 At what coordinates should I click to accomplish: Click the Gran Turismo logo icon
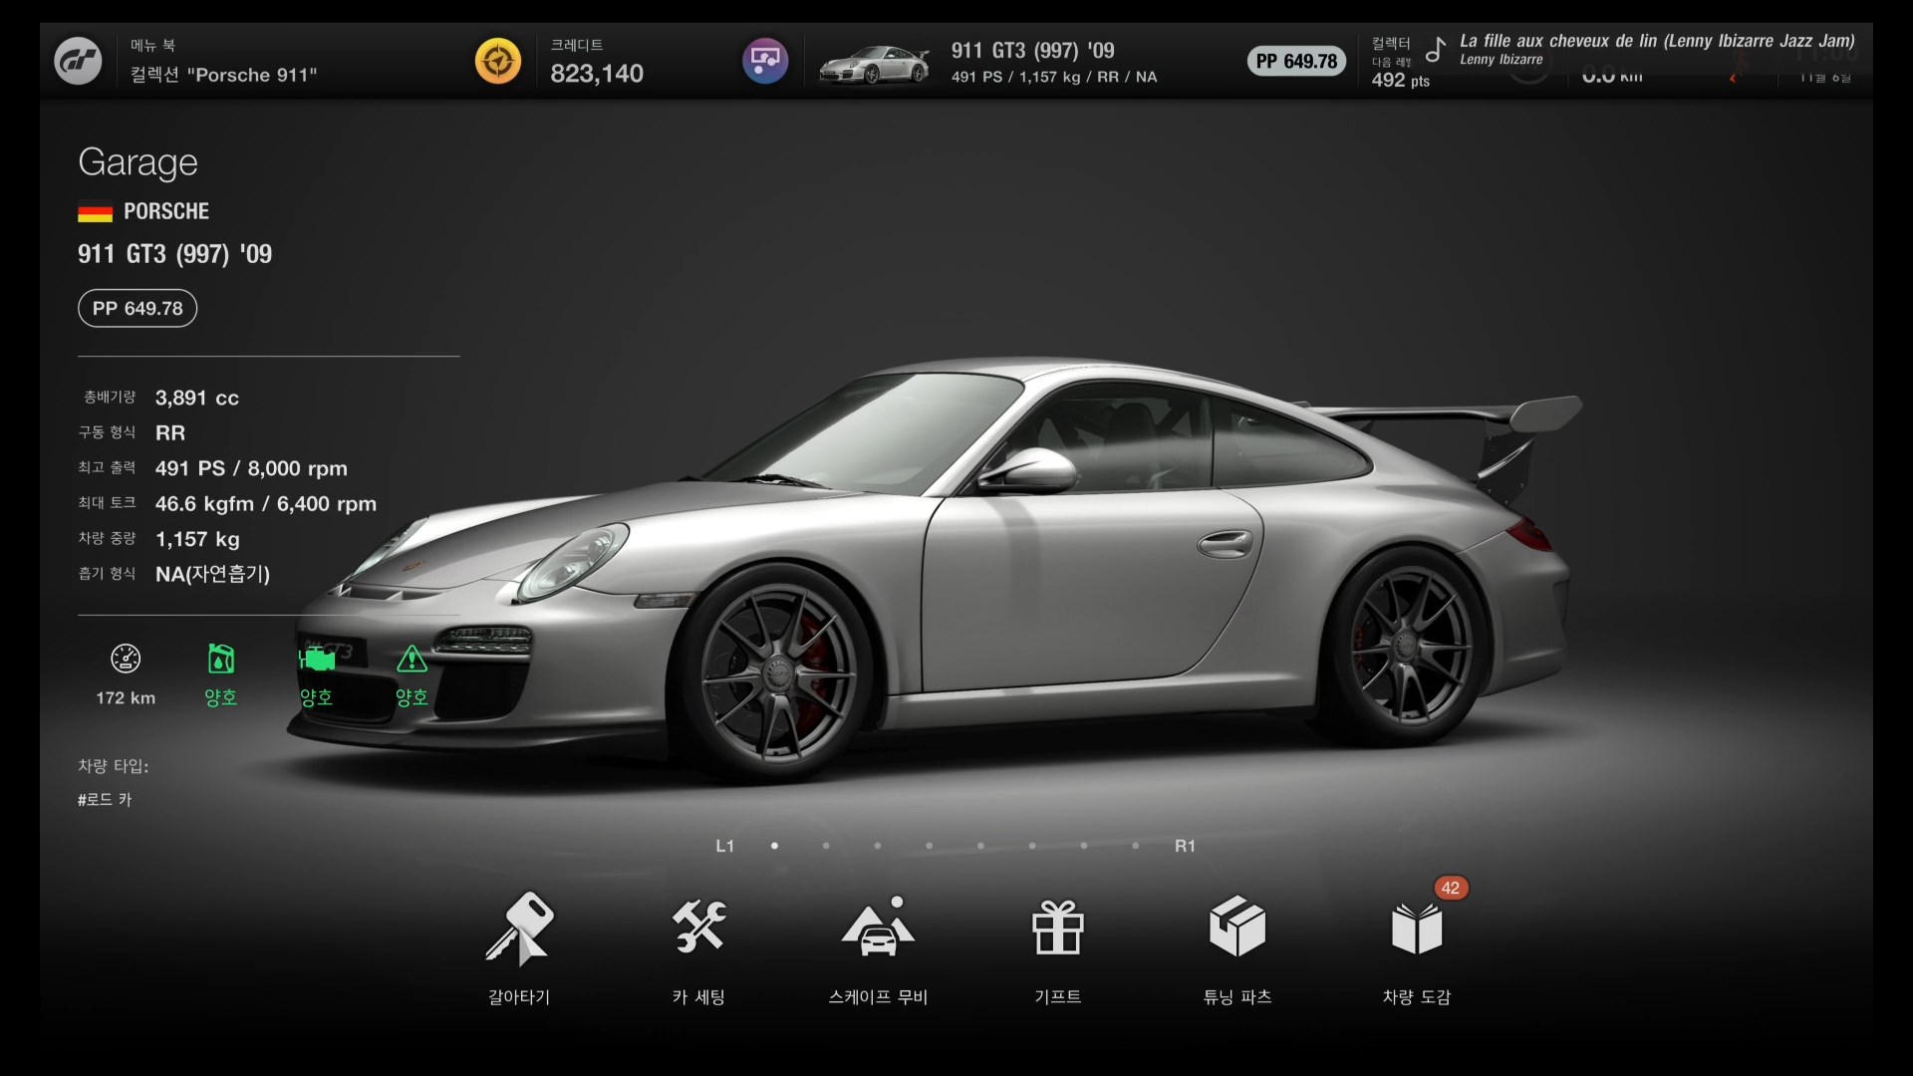coord(78,62)
